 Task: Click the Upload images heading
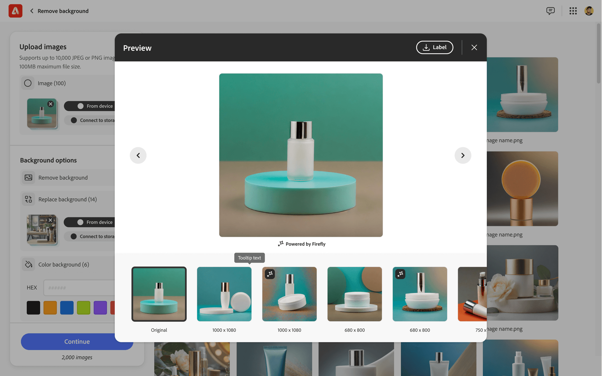(43, 47)
